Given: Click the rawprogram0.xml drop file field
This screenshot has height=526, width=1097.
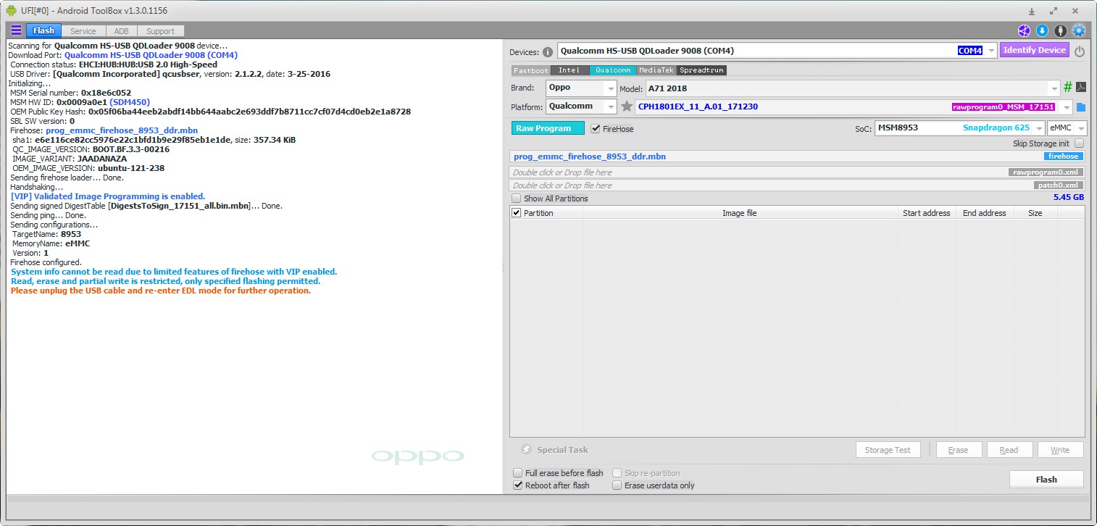Looking at the screenshot, I should click(x=797, y=172).
